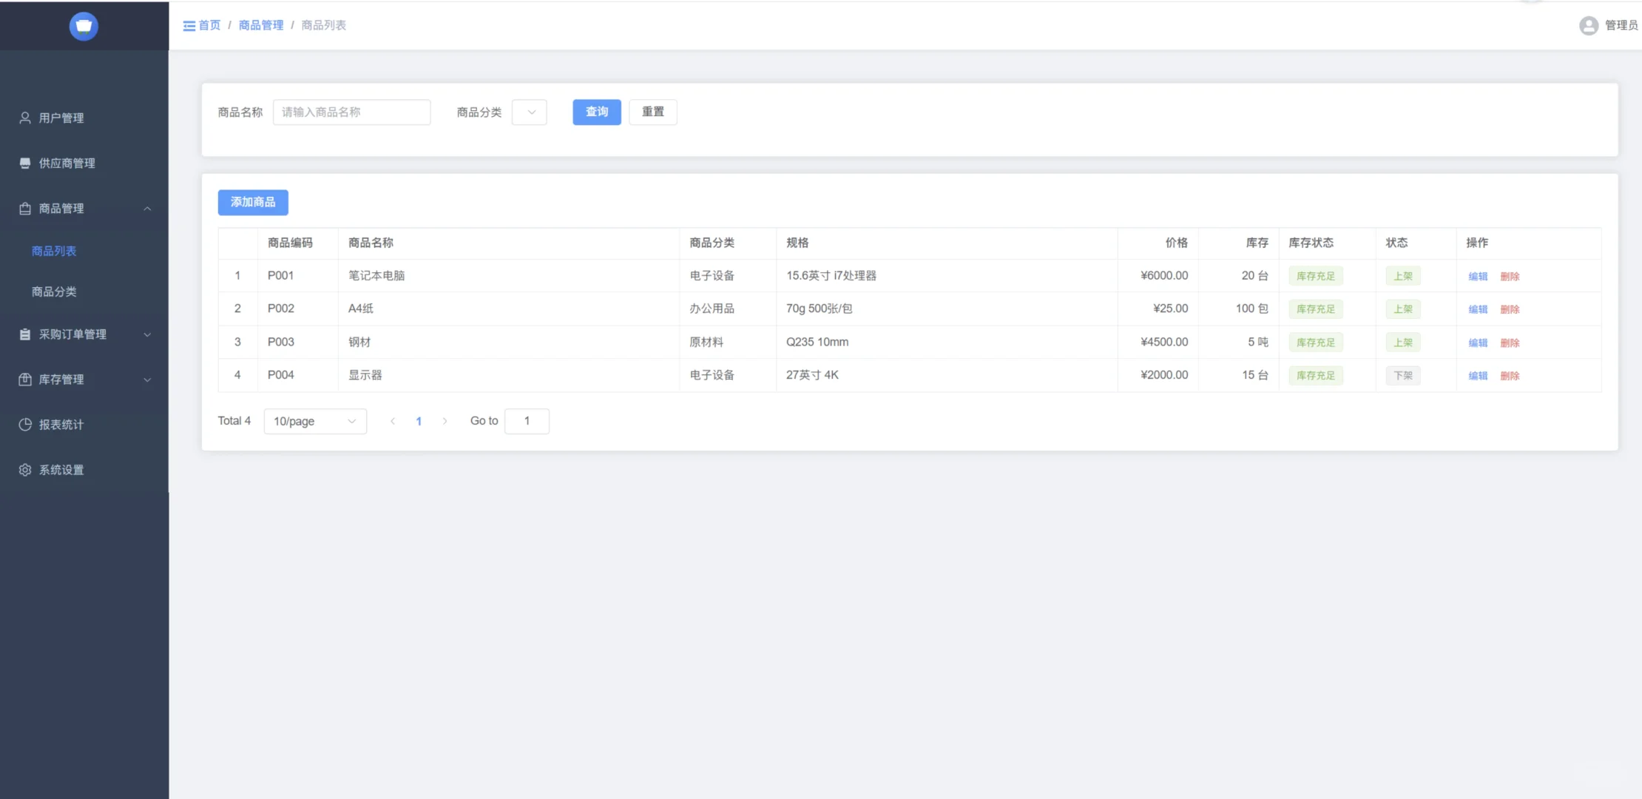Click the system settings gear icon
This screenshot has width=1642, height=799.
pos(25,470)
